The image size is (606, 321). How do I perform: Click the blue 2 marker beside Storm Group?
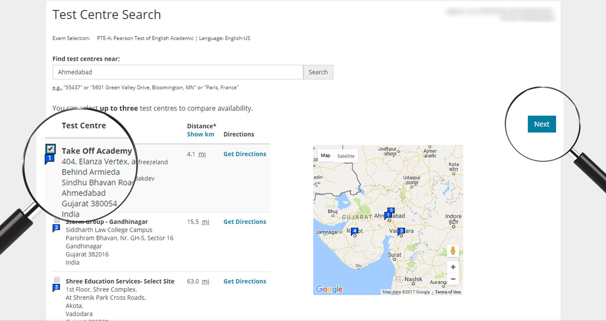click(x=56, y=228)
